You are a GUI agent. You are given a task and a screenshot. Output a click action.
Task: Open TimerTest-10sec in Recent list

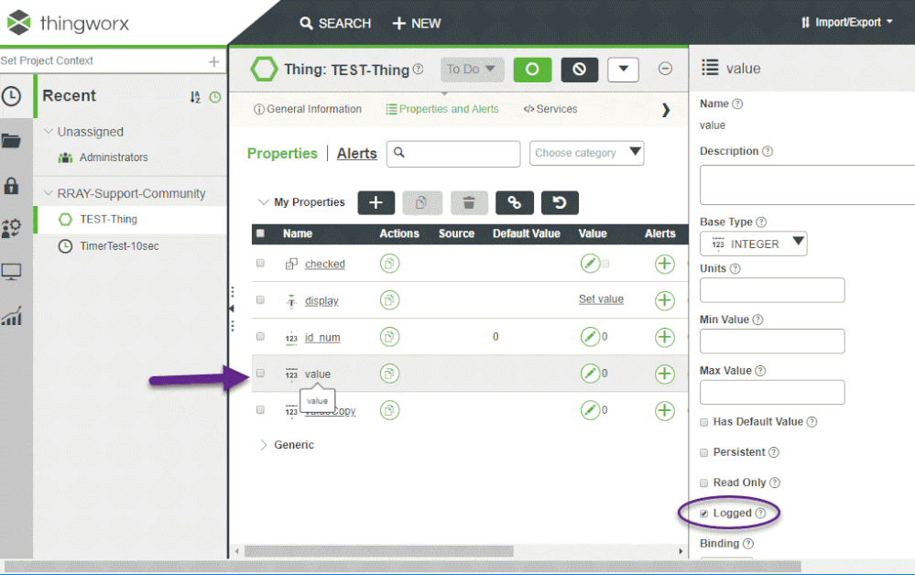[119, 246]
